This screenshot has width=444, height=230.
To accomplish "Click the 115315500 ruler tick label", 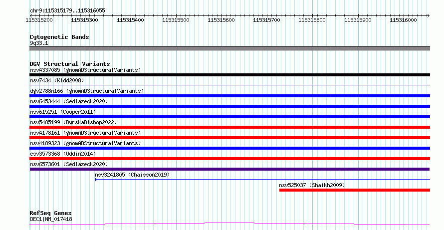I will coord(176,20).
